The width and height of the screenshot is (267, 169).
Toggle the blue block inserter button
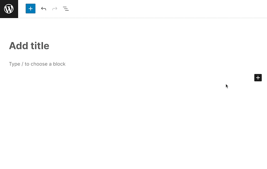pos(30,9)
